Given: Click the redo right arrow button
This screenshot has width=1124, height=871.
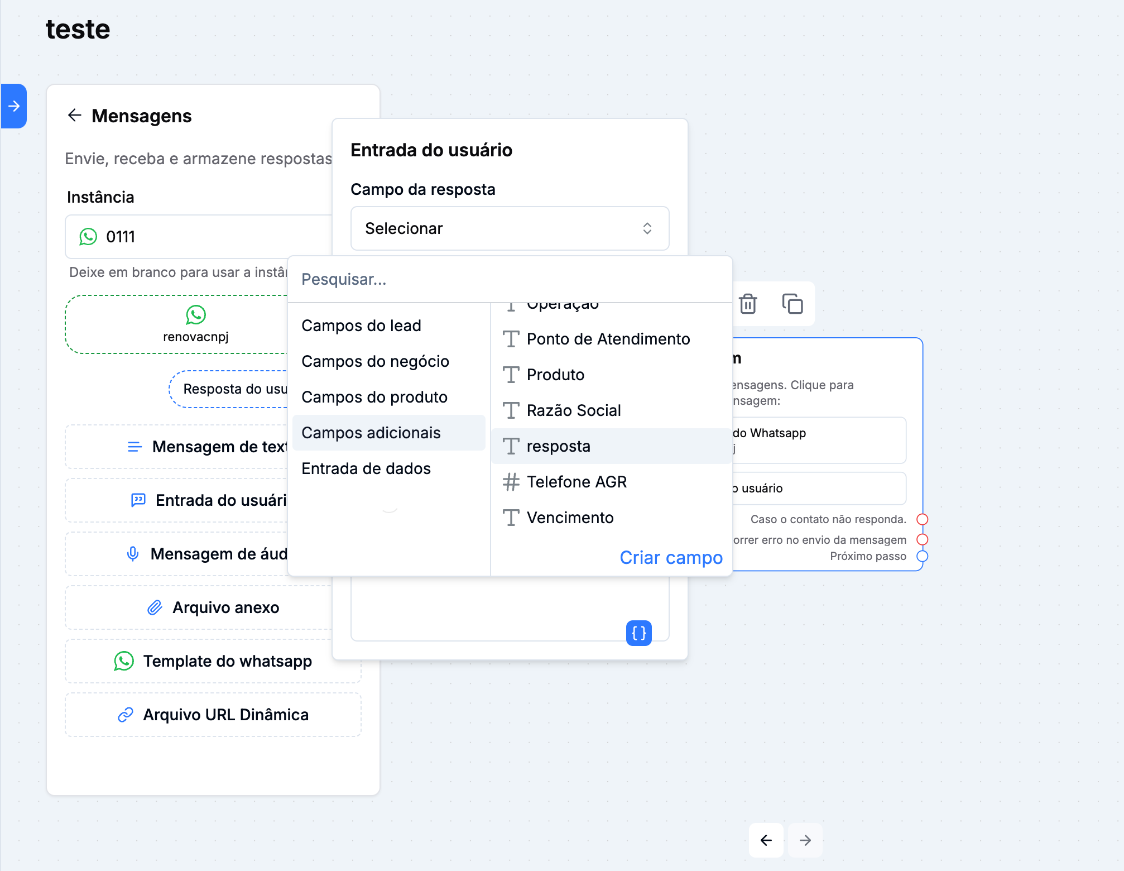Looking at the screenshot, I should (x=805, y=840).
